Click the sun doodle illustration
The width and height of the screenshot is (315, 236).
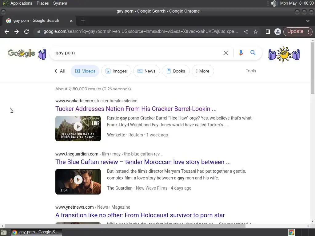tap(284, 54)
